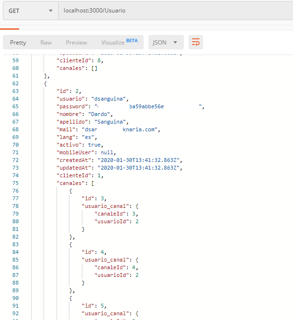Click line number 75 in gutter
The height and width of the screenshot is (321, 293).
tap(15, 183)
